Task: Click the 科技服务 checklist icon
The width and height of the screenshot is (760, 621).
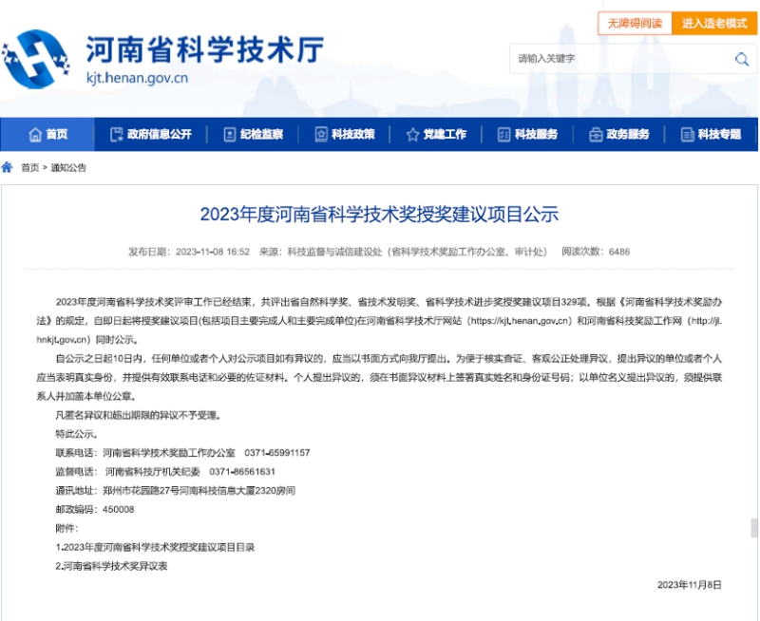Action: pos(504,134)
